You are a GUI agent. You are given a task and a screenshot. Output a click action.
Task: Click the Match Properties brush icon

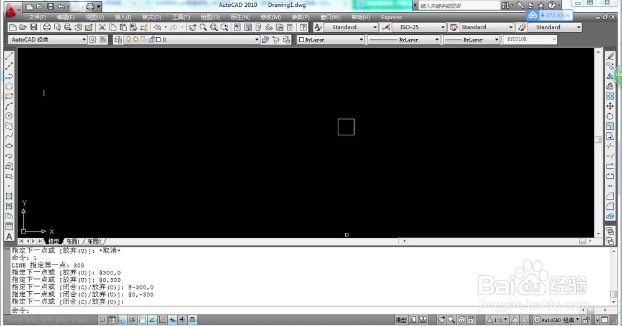pos(144,27)
